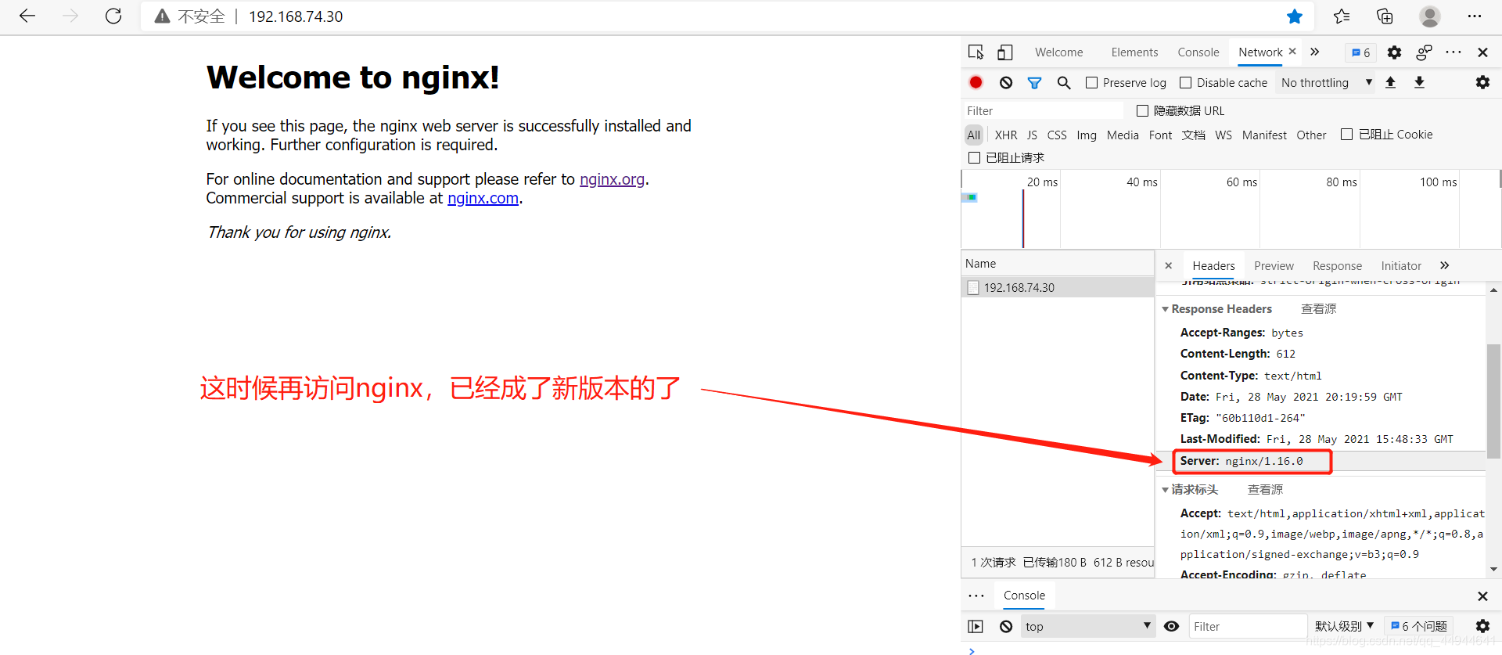Open the Collections icon
Screen dimensions: 1502x655
tap(1385, 16)
